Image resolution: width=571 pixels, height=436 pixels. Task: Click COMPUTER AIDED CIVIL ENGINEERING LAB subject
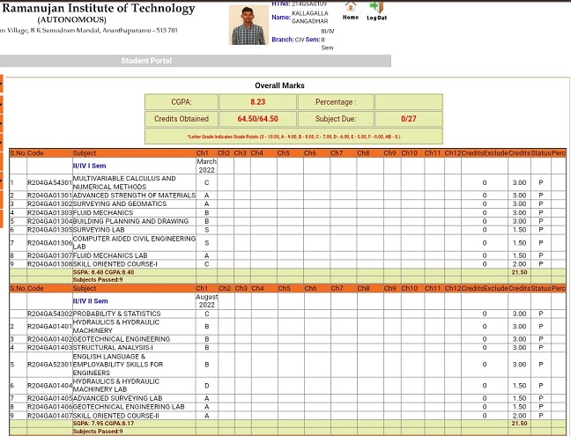coord(134,243)
